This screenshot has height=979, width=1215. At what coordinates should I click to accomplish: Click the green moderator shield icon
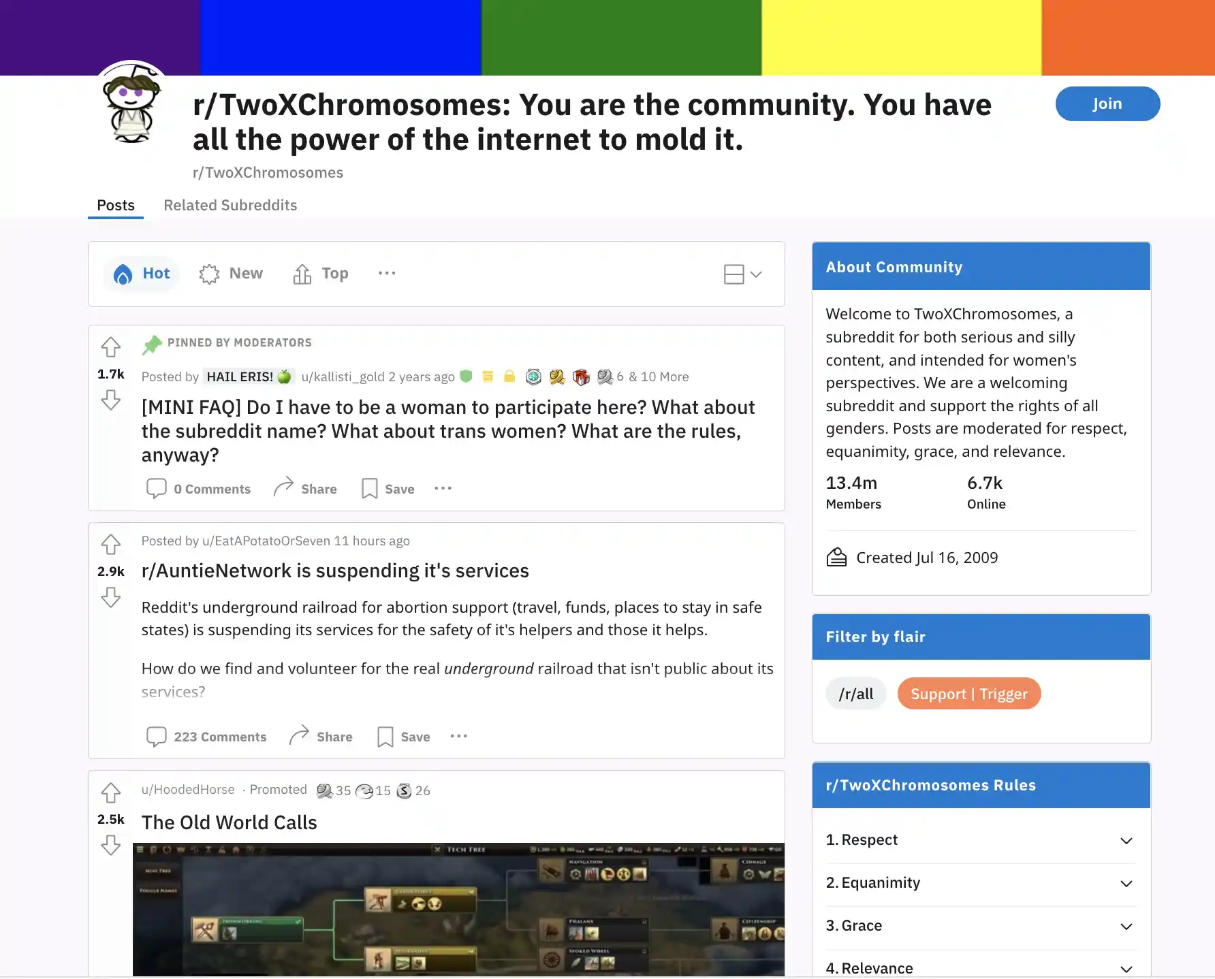[466, 376]
